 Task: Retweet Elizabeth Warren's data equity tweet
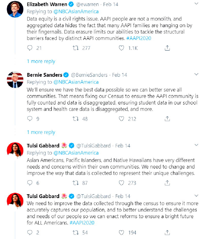tap(76, 48)
